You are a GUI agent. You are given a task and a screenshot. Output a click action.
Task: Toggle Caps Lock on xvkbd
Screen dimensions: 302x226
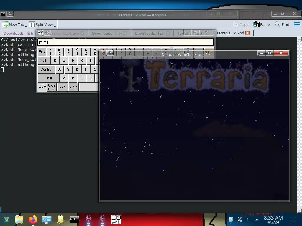click(x=52, y=87)
